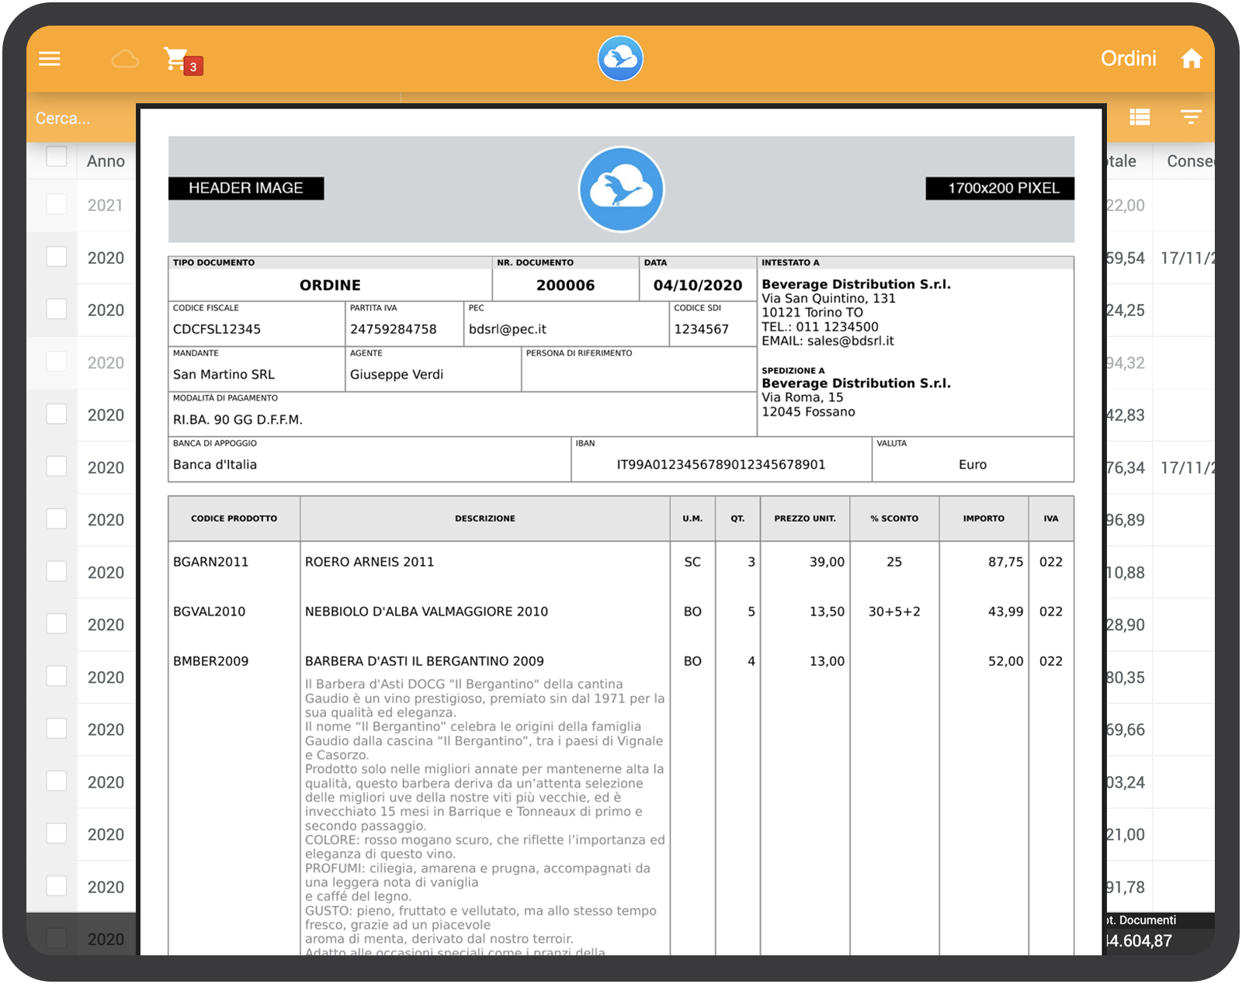Select the checkbox for the 2021 row
Image resolution: width=1242 pixels, height=984 pixels.
click(57, 204)
